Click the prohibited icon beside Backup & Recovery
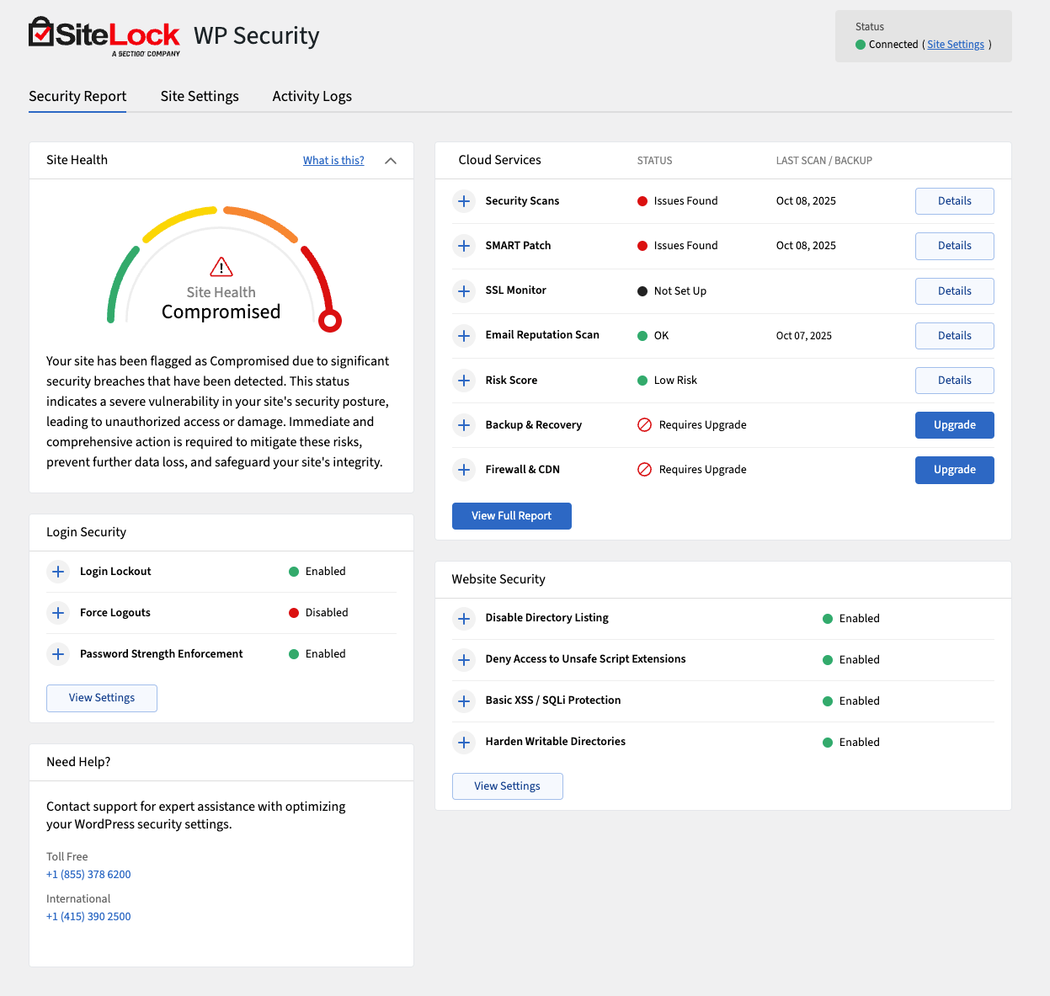The height and width of the screenshot is (996, 1050). click(x=644, y=425)
